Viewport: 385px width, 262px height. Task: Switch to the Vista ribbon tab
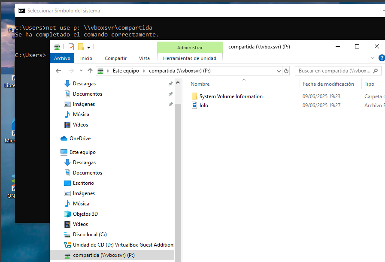[x=144, y=58]
